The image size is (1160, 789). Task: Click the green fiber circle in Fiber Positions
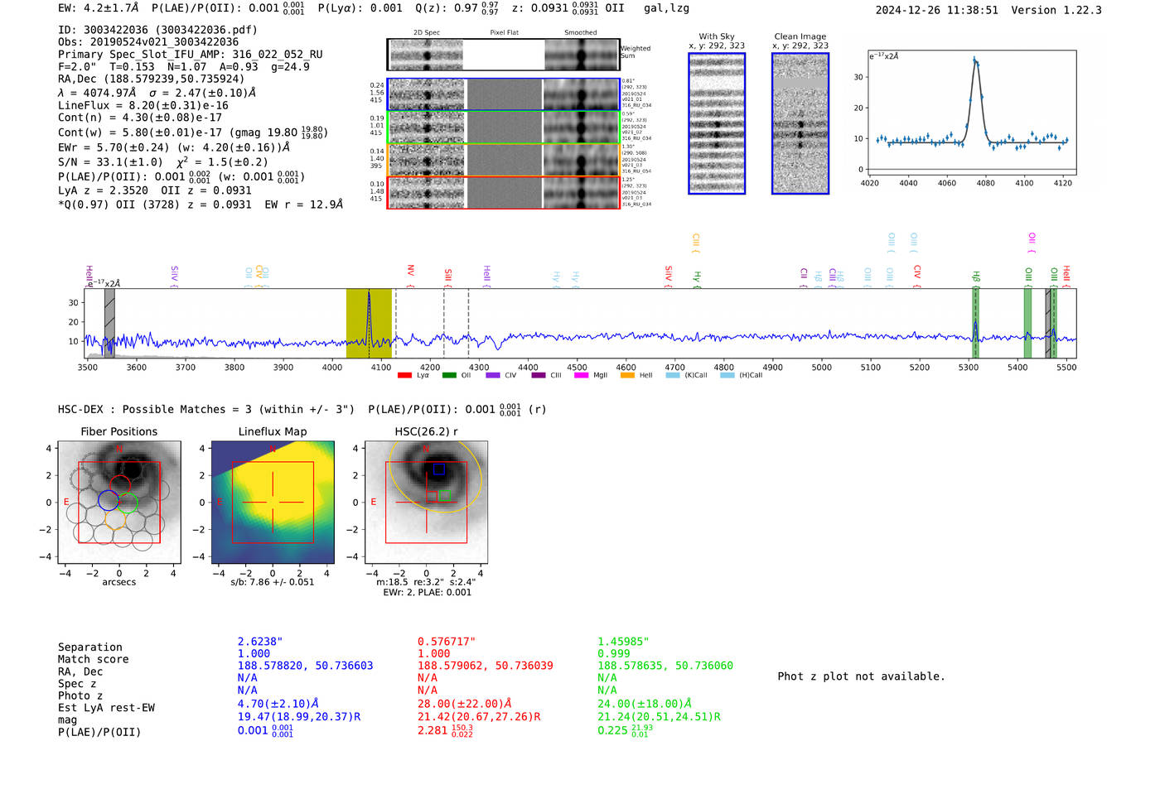click(127, 503)
